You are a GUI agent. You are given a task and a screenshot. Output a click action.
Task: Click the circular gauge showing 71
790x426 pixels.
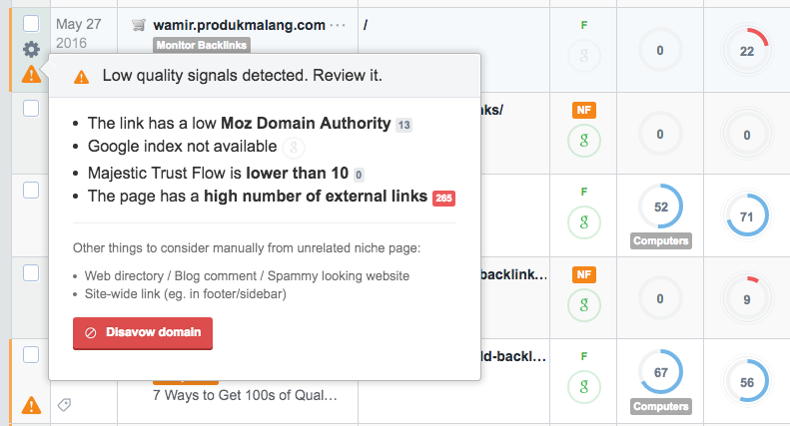click(746, 215)
